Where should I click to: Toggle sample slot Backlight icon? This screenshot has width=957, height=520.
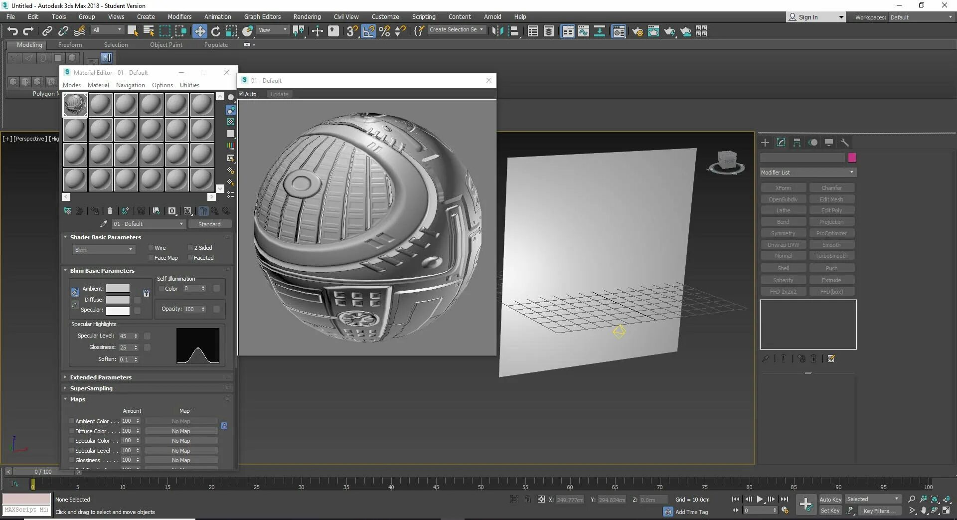(x=231, y=110)
